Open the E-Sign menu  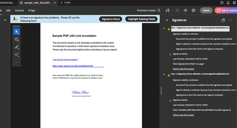point(32,10)
